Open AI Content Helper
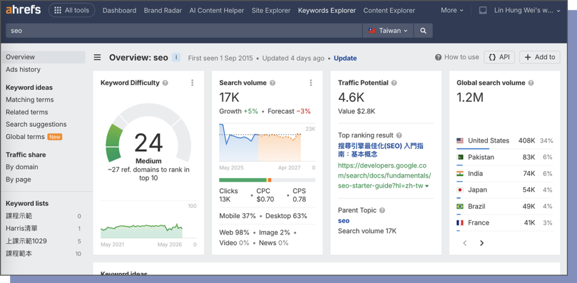 tap(217, 10)
